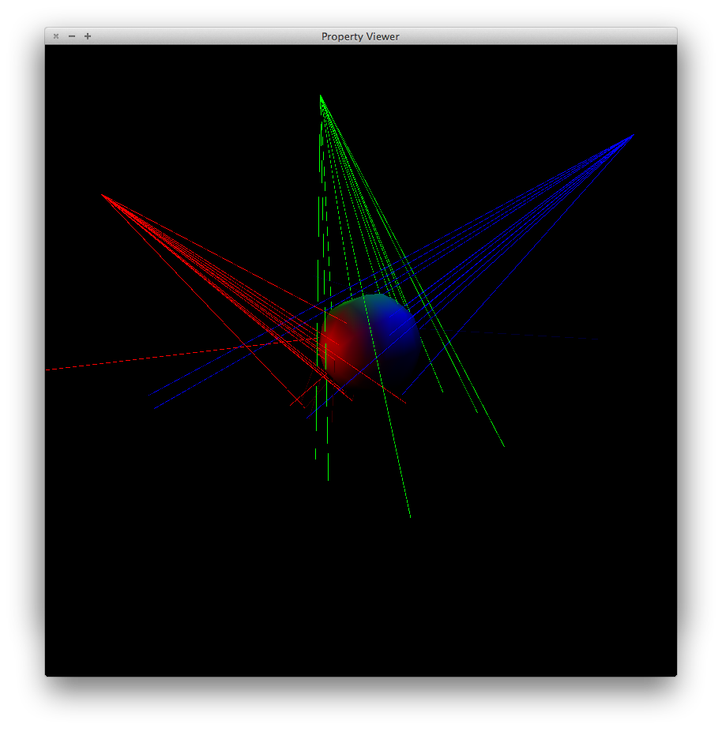Image resolution: width=722 pixels, height=739 pixels.
Task: Close the Property Viewer window
Action: coord(56,36)
